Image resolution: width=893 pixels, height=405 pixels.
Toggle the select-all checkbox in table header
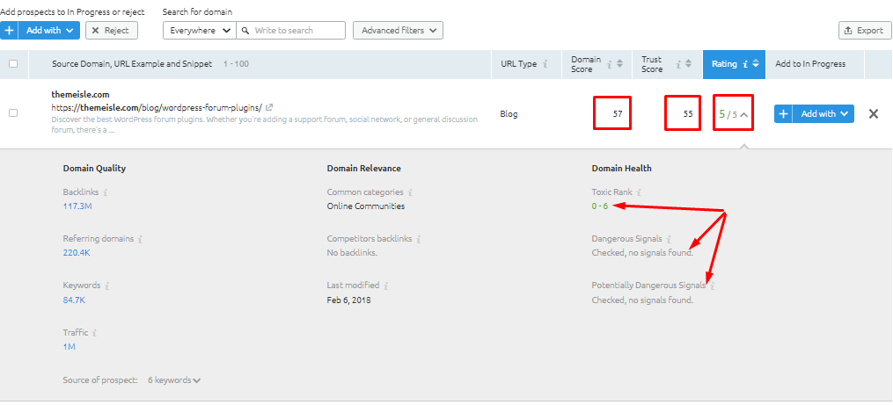pos(12,63)
